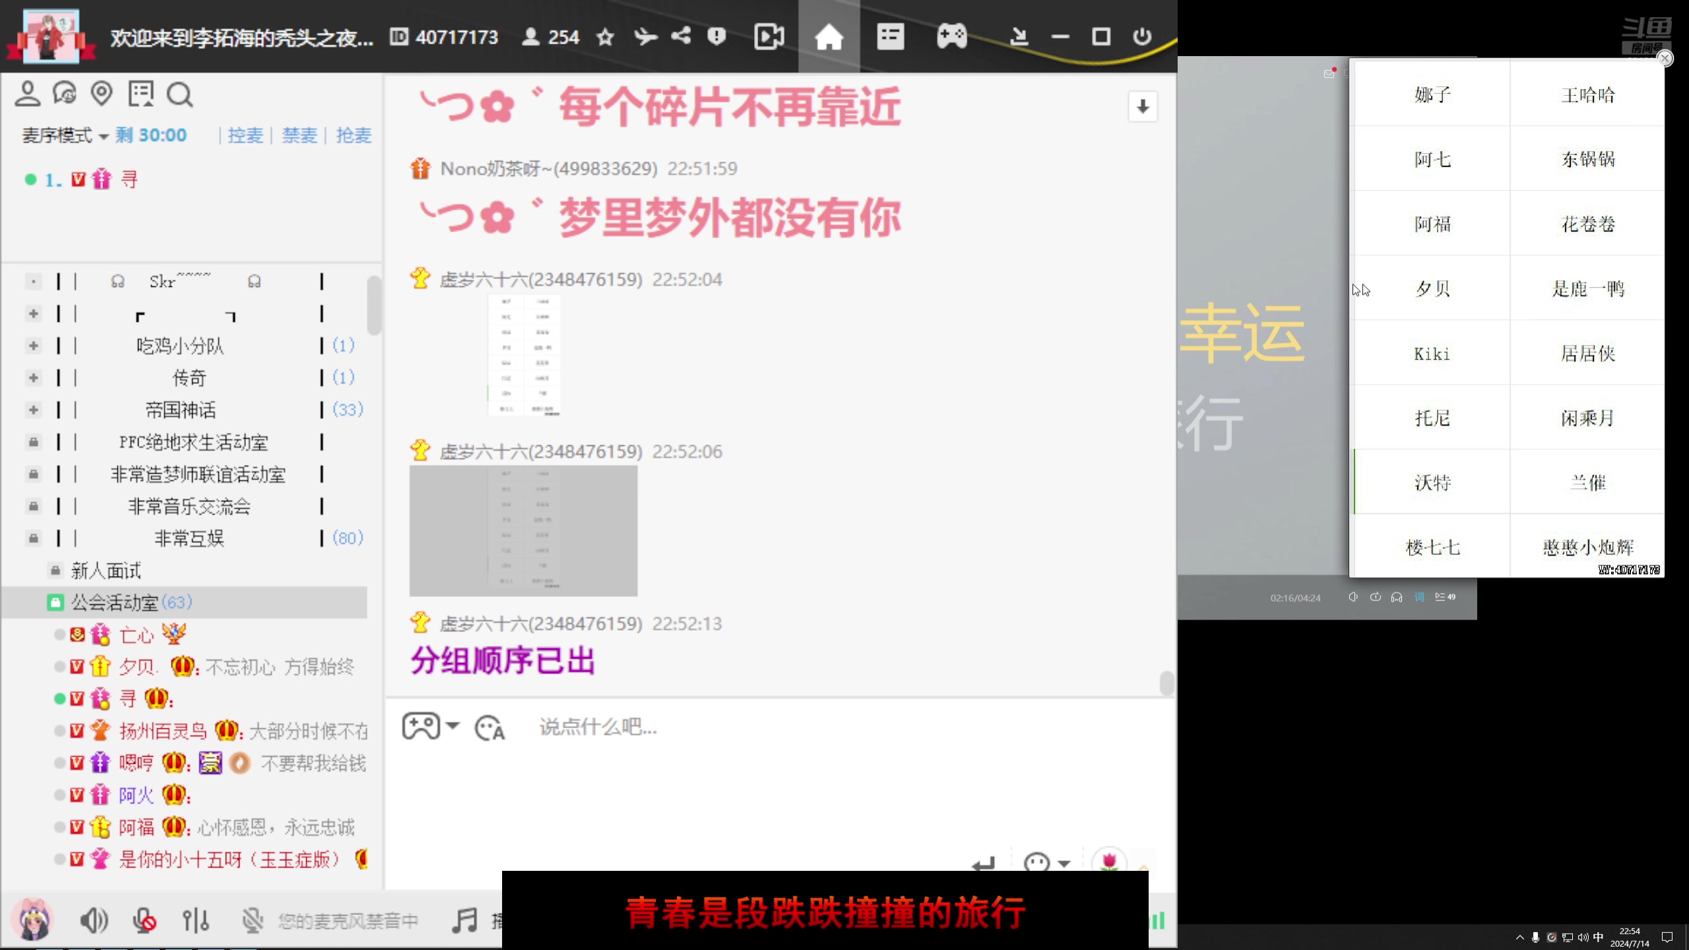The width and height of the screenshot is (1689, 950).
Task: Click the 抢麦 link
Action: [354, 136]
